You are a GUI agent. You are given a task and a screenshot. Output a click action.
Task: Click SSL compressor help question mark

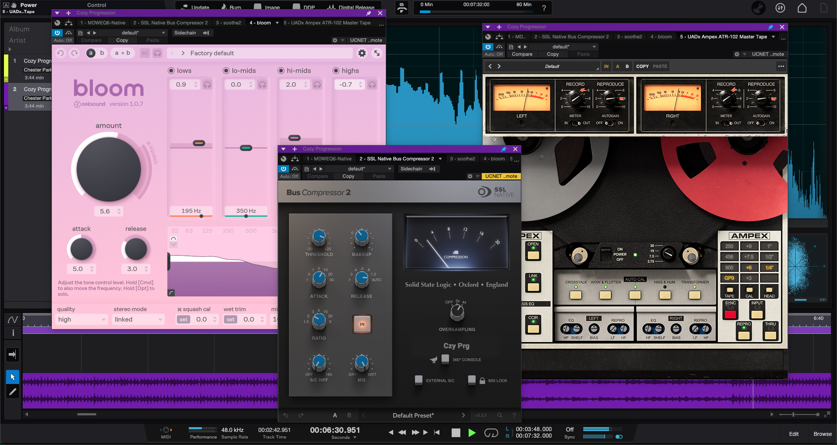point(514,415)
